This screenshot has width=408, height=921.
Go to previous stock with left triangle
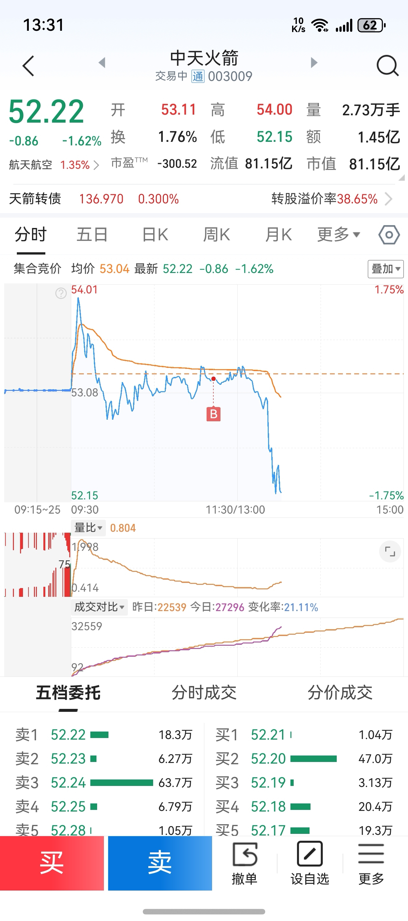tap(102, 63)
